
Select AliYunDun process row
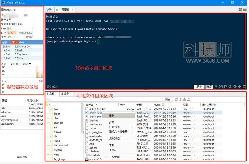[22, 46]
